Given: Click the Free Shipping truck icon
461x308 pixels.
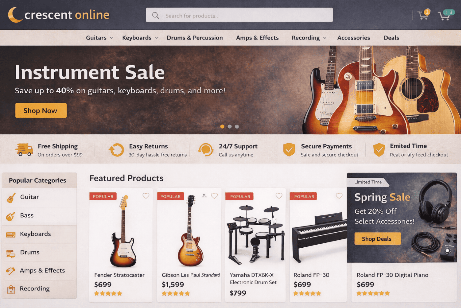Looking at the screenshot, I should click(x=24, y=150).
